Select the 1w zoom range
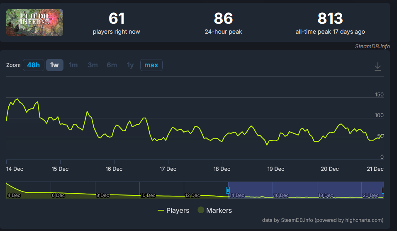This screenshot has height=231, width=397. (54, 65)
